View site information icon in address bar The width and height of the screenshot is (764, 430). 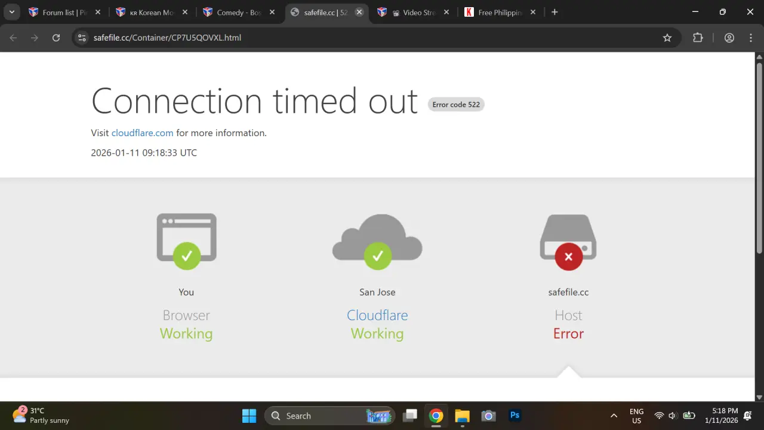(x=82, y=38)
